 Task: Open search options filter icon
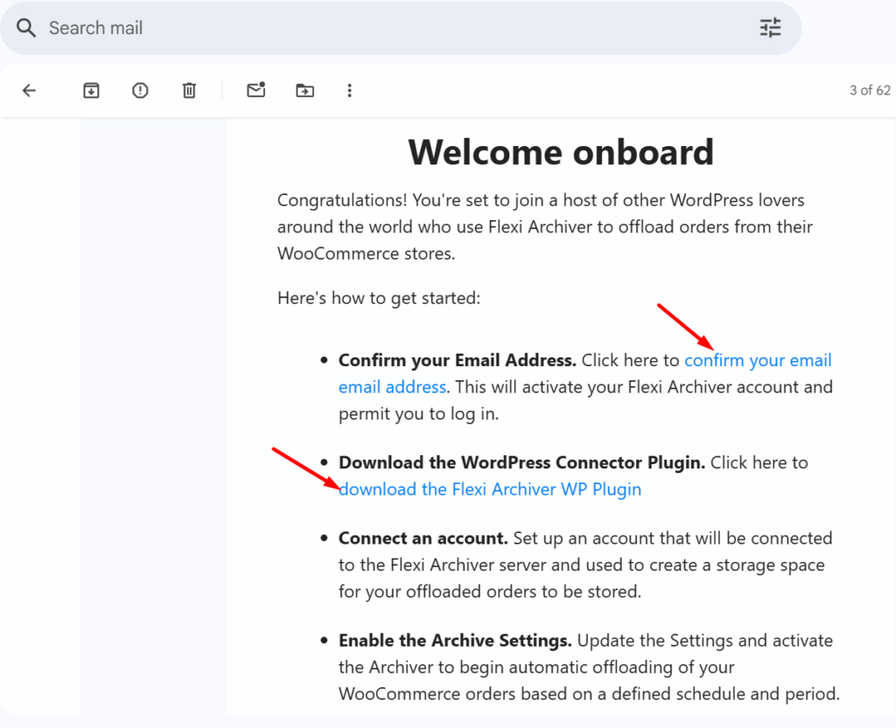pos(770,28)
